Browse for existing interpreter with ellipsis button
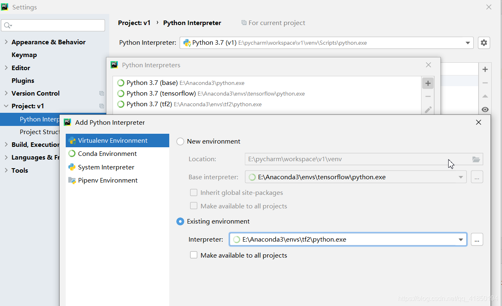 coord(477,240)
